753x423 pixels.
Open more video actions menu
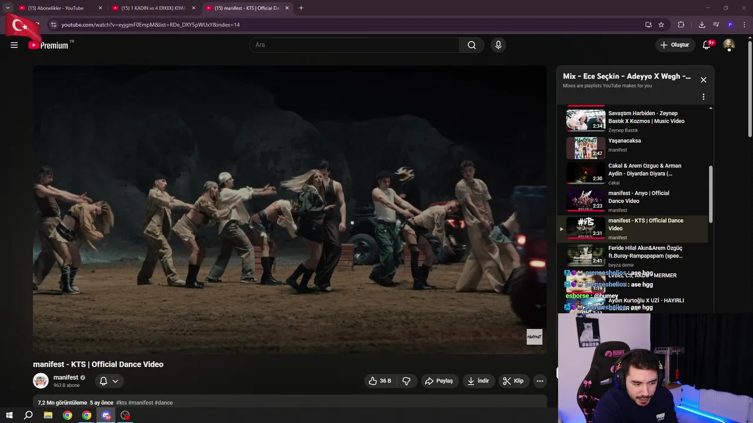[539, 381]
